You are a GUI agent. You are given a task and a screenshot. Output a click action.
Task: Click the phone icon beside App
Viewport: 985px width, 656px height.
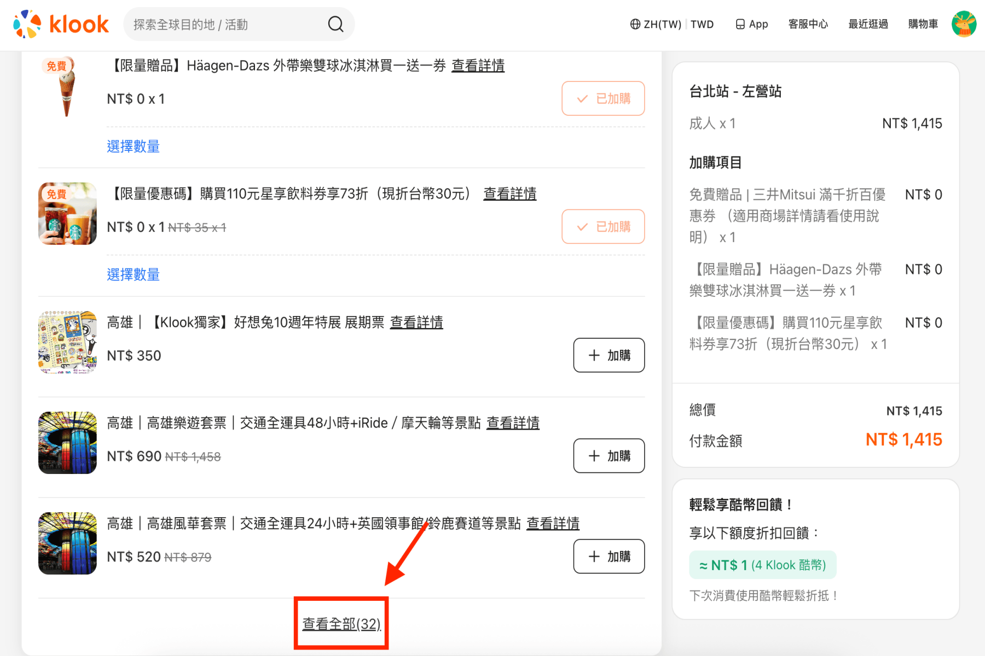740,24
